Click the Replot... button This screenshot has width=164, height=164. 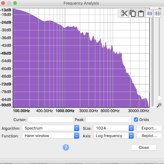pos(149,136)
